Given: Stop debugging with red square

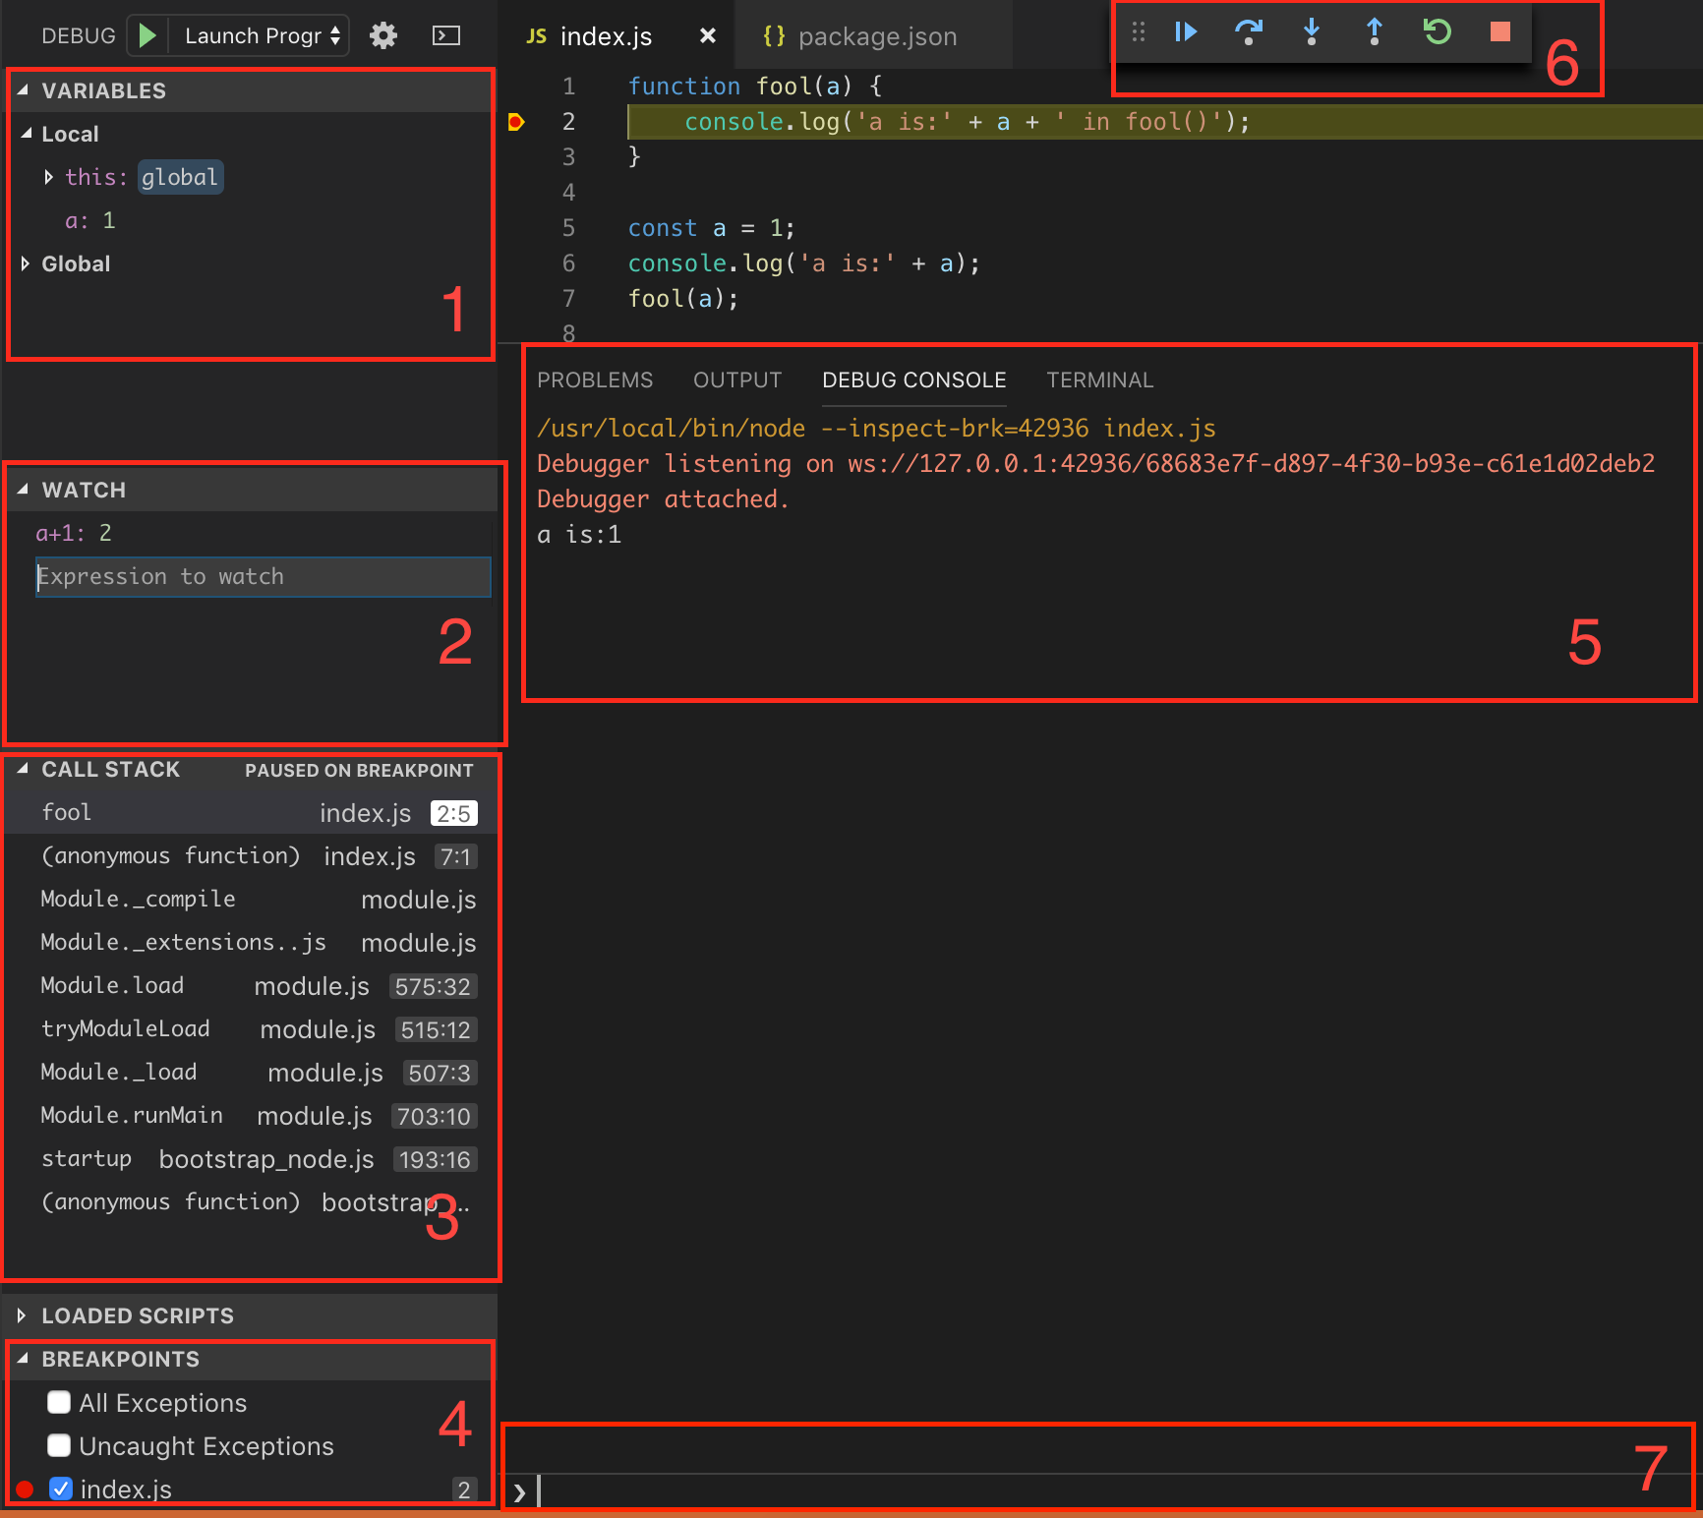Looking at the screenshot, I should [1500, 32].
